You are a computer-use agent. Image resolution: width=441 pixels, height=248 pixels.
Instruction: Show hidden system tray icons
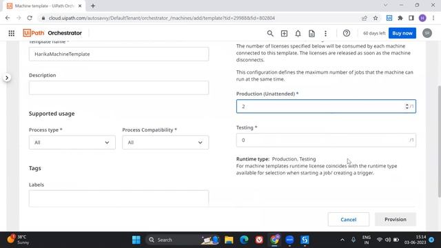[342, 240]
